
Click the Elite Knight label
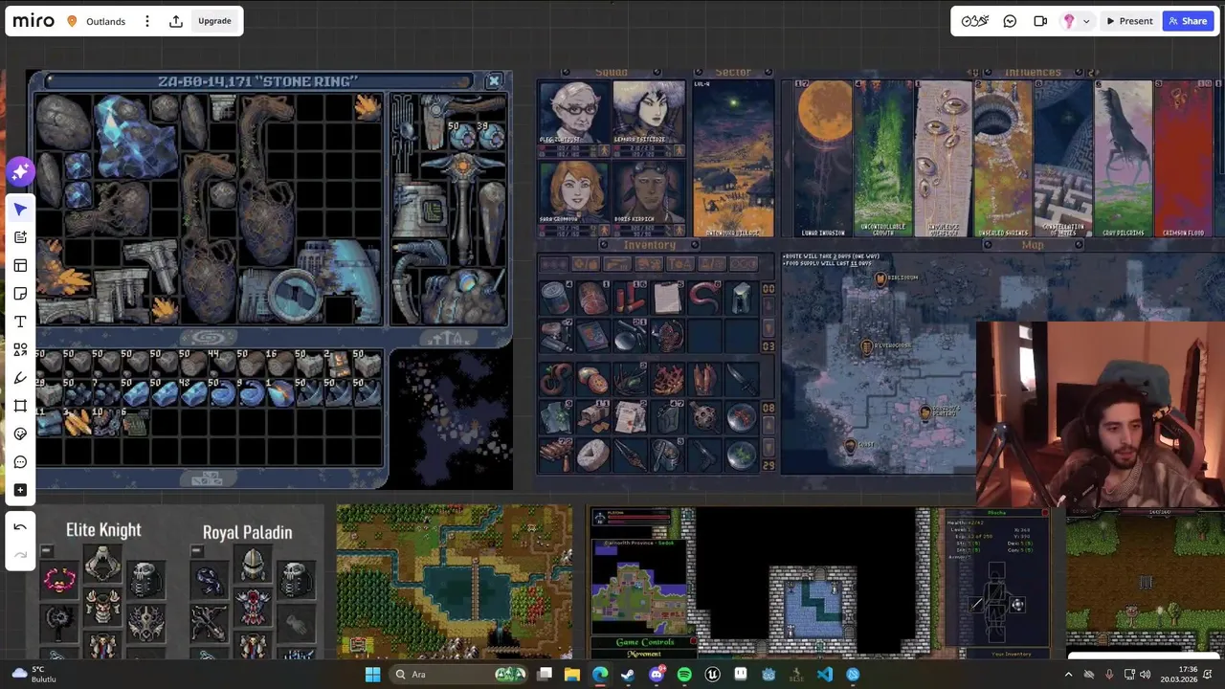coord(103,530)
